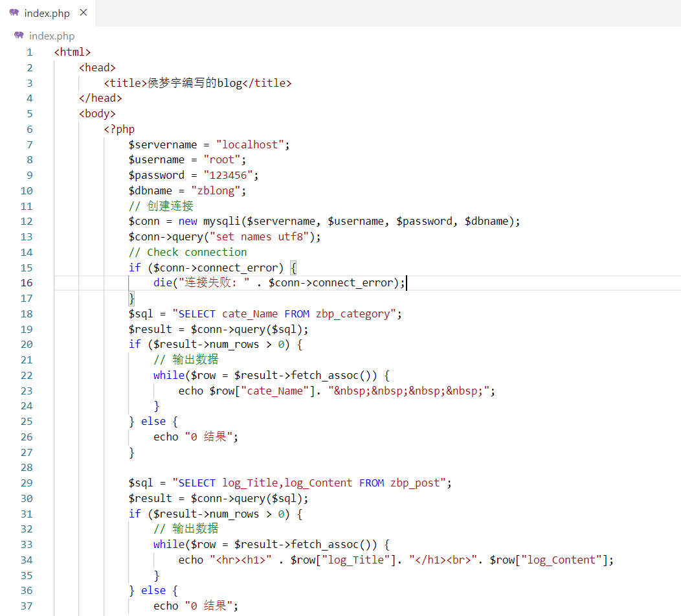Click the while keyword on line 22
This screenshot has height=616, width=681.
pyautogui.click(x=169, y=375)
